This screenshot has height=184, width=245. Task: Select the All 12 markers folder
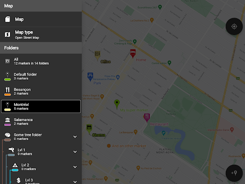coord(41,61)
